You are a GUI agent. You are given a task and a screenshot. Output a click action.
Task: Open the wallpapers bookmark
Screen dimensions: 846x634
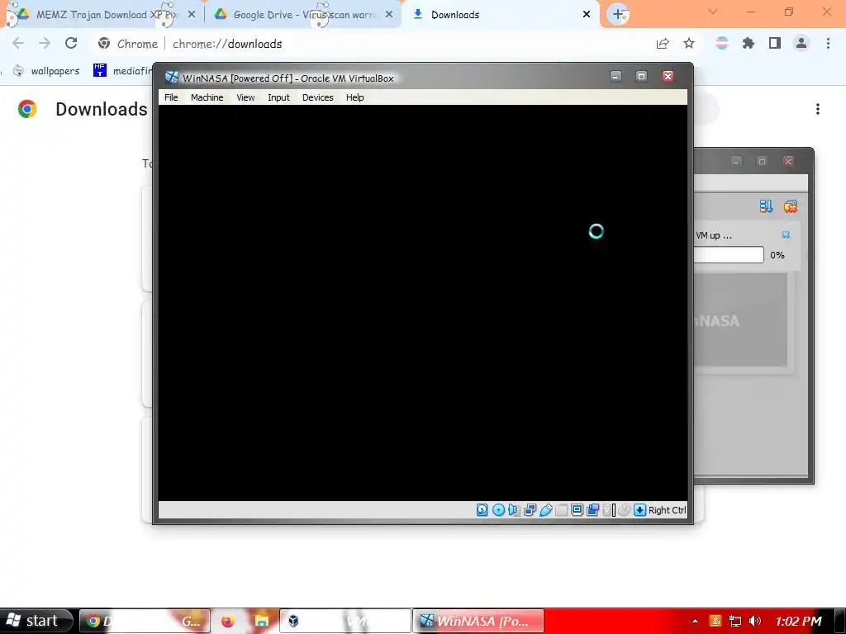point(46,71)
